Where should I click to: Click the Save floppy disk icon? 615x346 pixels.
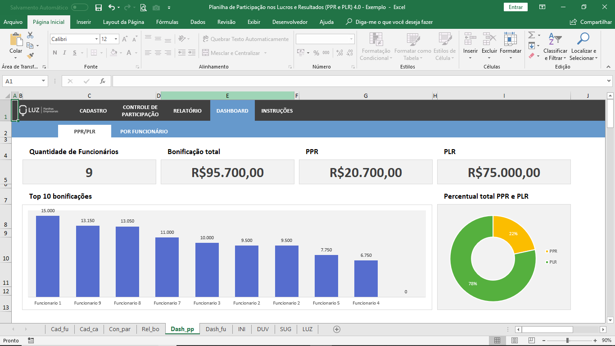coord(99,7)
